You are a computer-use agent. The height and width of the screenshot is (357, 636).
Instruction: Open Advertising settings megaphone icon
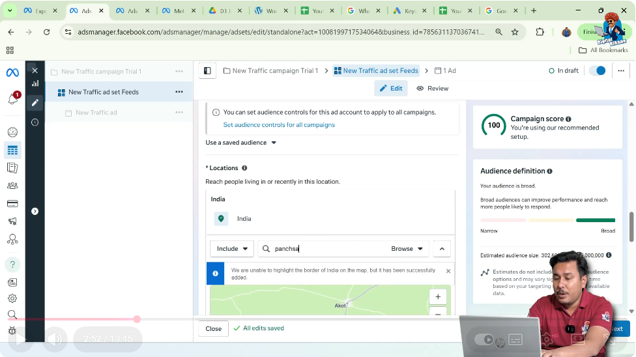point(12,221)
